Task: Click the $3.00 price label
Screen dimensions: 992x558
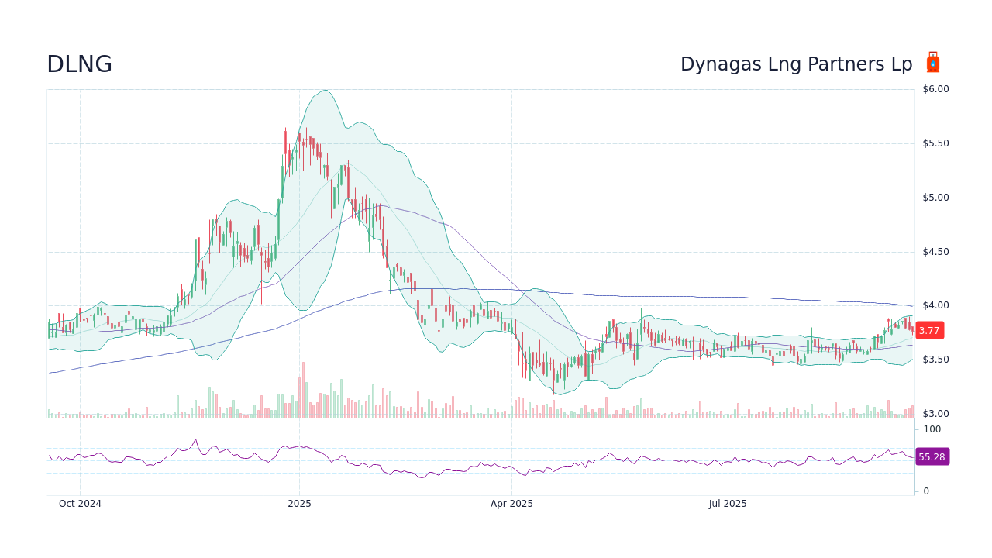Action: click(x=935, y=413)
